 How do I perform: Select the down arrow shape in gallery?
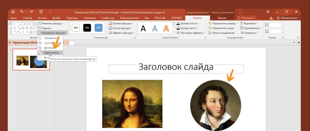pos(27,28)
